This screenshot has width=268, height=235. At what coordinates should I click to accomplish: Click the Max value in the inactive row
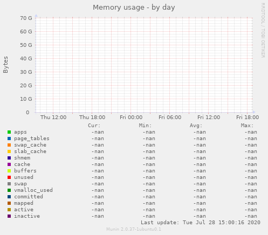pos(251,216)
